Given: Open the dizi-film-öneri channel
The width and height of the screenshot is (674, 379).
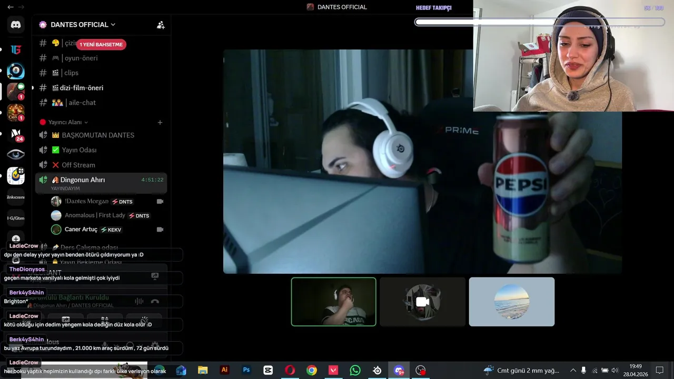Looking at the screenshot, I should [101, 88].
